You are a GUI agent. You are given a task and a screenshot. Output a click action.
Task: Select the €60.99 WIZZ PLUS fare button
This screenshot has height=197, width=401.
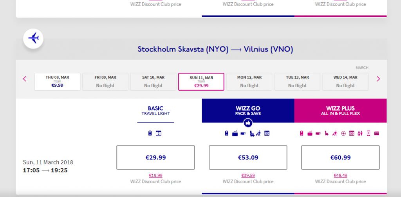tap(340, 158)
